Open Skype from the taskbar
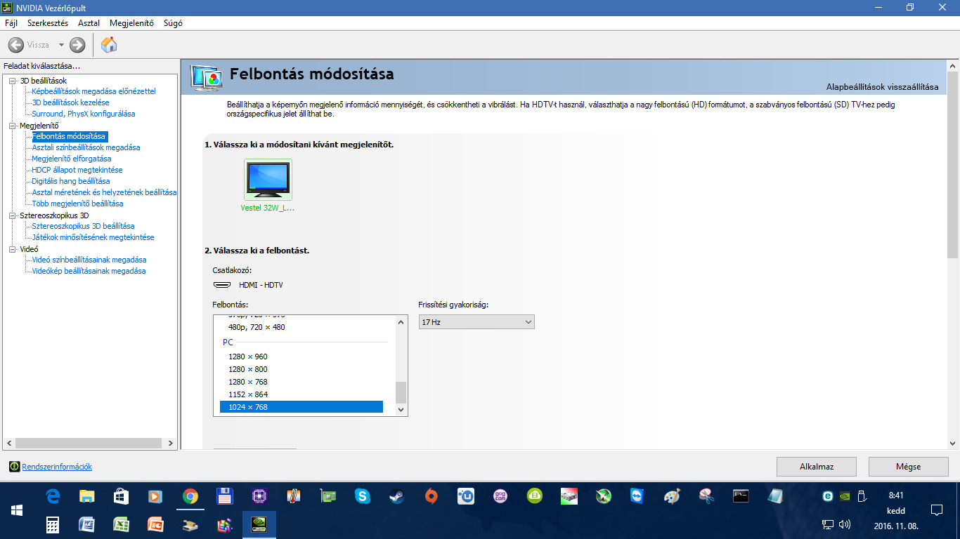The width and height of the screenshot is (960, 539). [x=363, y=497]
